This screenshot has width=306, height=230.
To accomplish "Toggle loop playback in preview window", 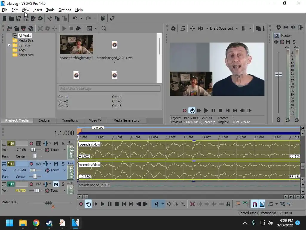I will tap(192, 111).
